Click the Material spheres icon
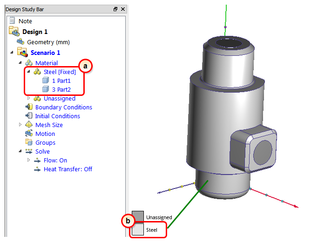311x242 pixels. (x=29, y=63)
